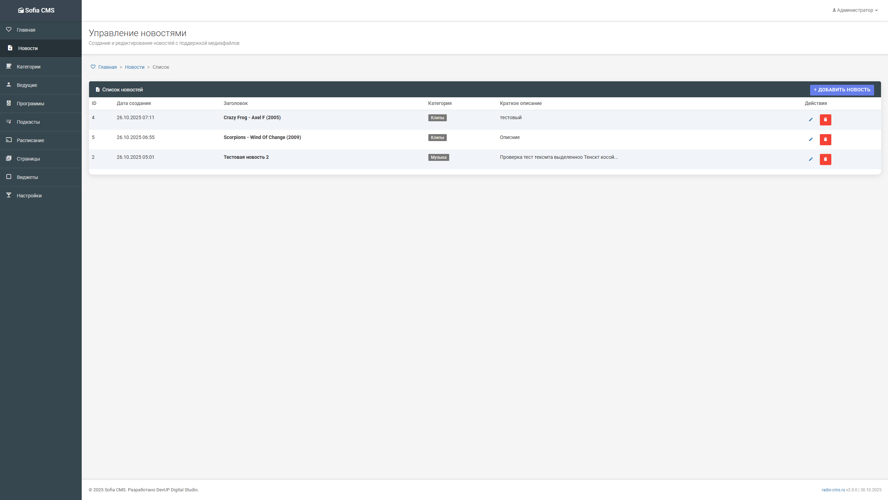
Task: Click pencil icon for Тестовая новость 2
Action: pos(811,159)
